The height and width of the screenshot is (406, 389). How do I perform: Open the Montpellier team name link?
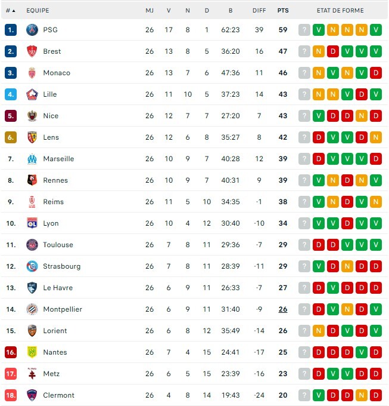[63, 309]
